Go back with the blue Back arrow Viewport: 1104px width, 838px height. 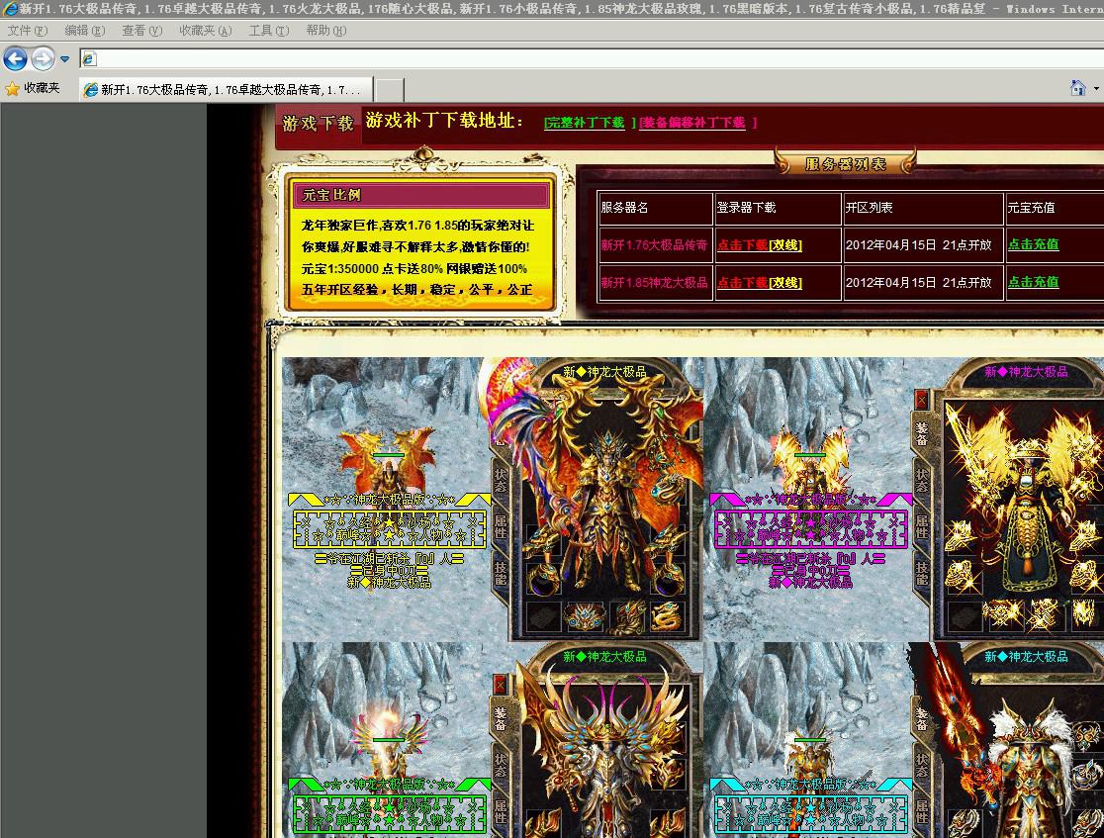16,58
